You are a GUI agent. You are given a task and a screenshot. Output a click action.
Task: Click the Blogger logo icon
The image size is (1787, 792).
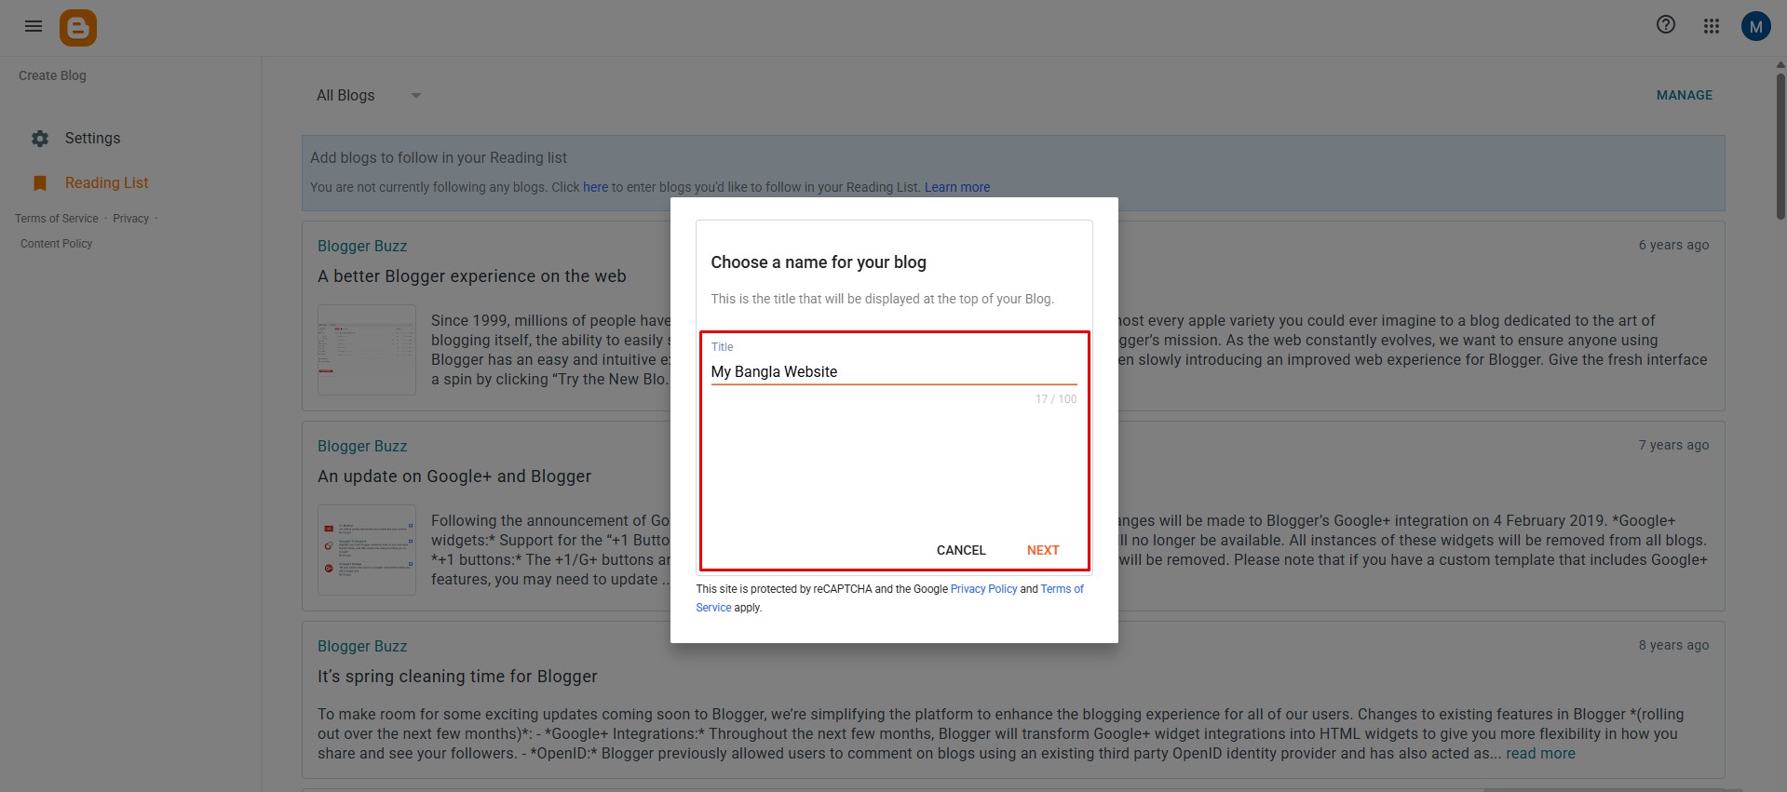point(78,28)
